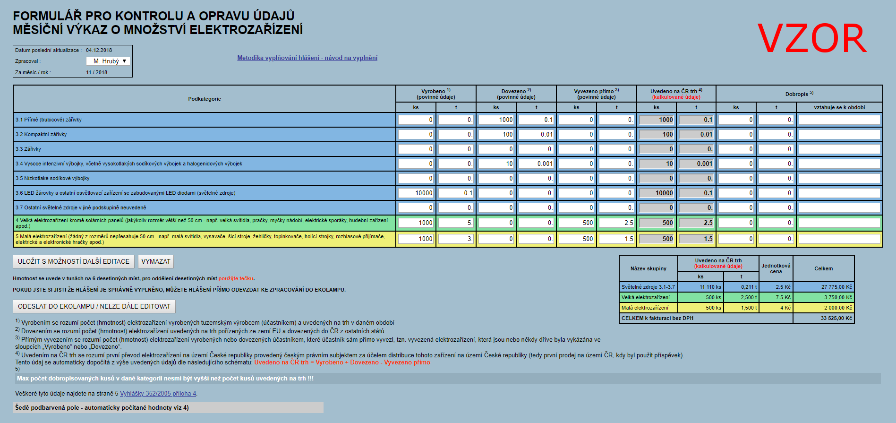Click CELKEM k fakturaci bez DPH label
The width and height of the screenshot is (896, 423).
click(657, 318)
